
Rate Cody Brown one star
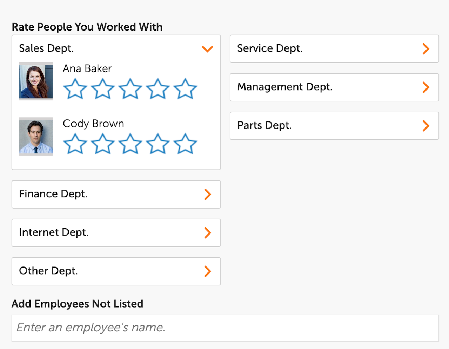point(75,144)
